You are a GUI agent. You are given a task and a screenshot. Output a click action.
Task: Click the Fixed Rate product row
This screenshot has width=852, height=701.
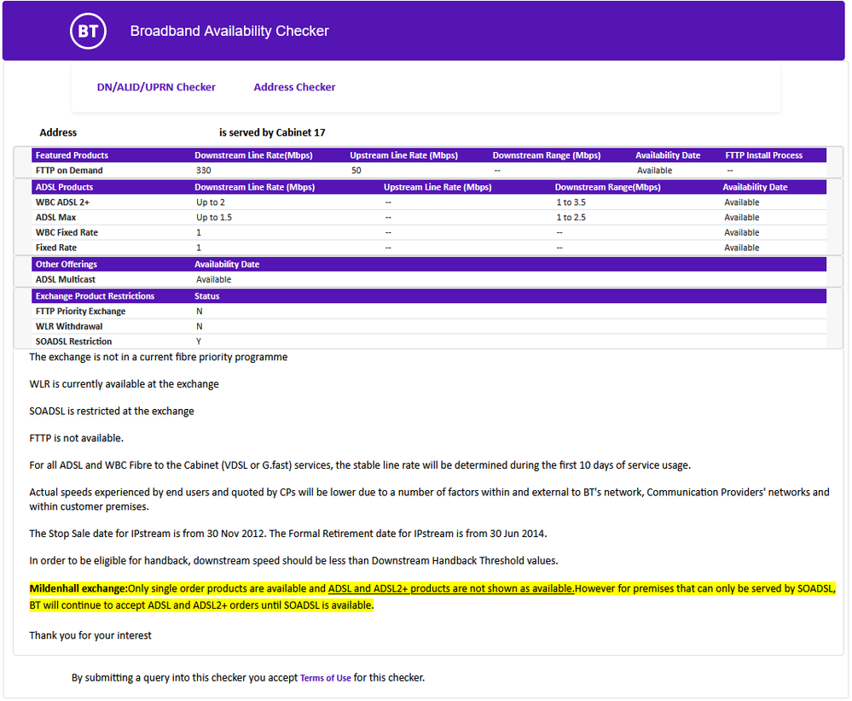coord(56,248)
